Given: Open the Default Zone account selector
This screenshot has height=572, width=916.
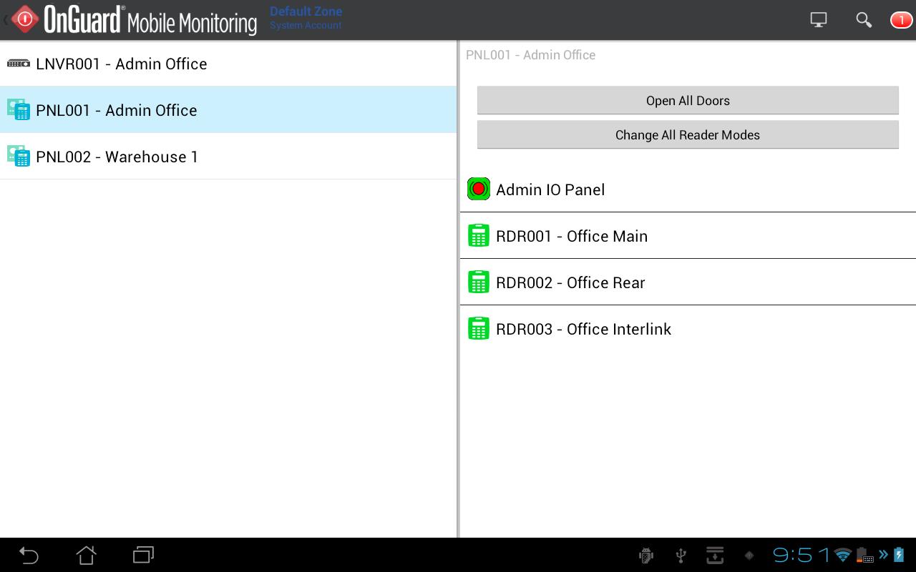Looking at the screenshot, I should click(306, 17).
